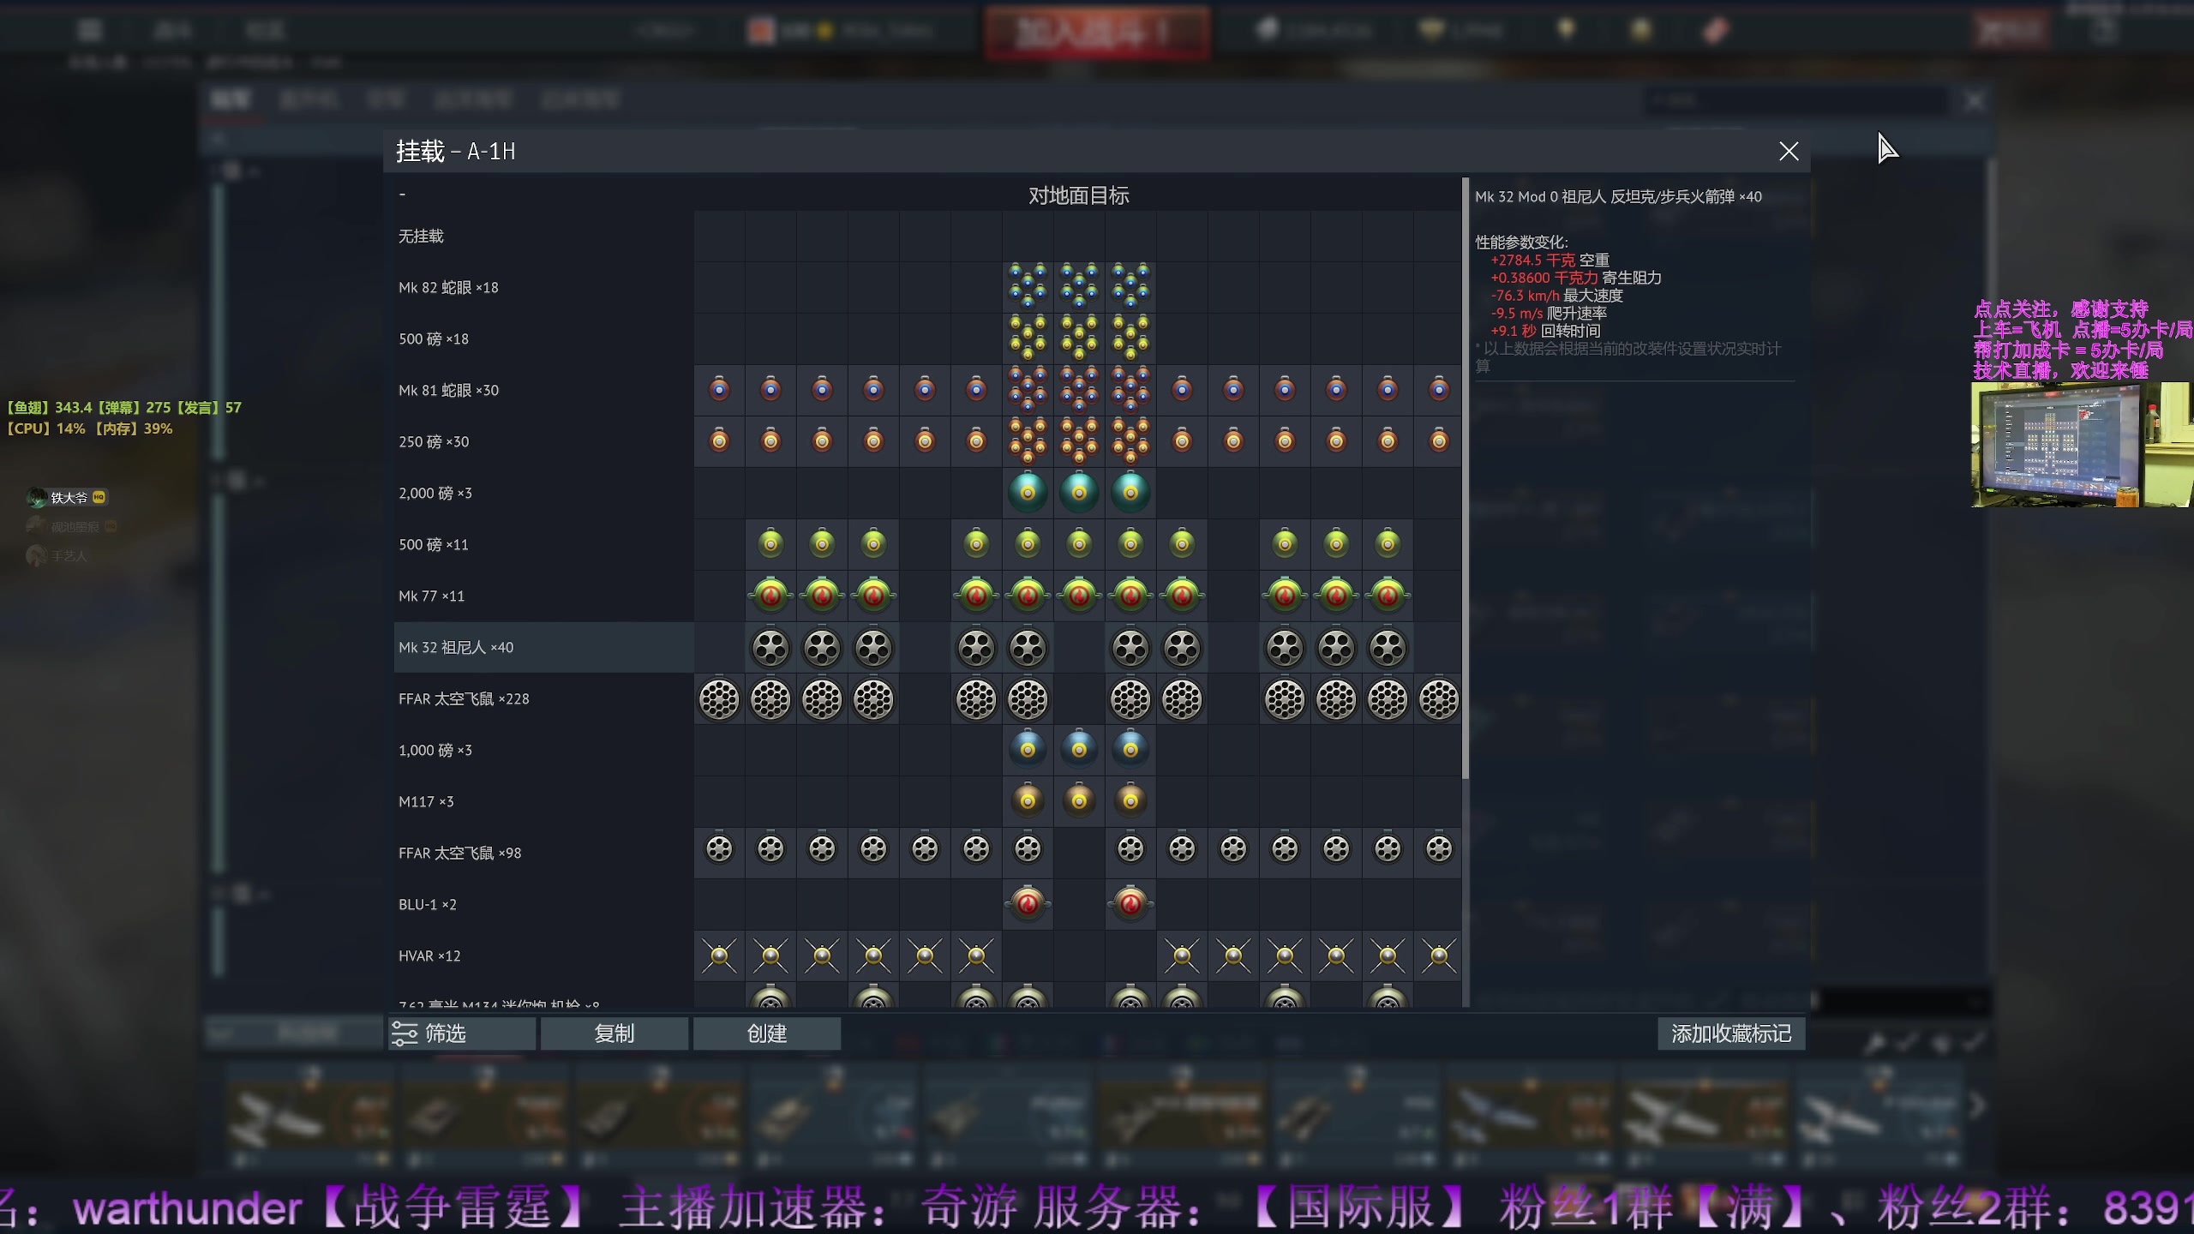
Task: Select the HVAR ×12 row label
Action: click(429, 955)
